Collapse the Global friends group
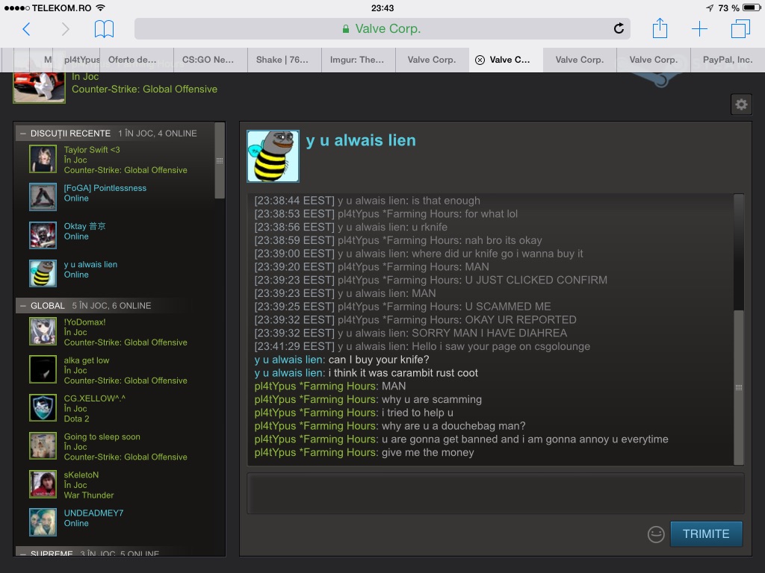The width and height of the screenshot is (765, 573). [x=23, y=306]
